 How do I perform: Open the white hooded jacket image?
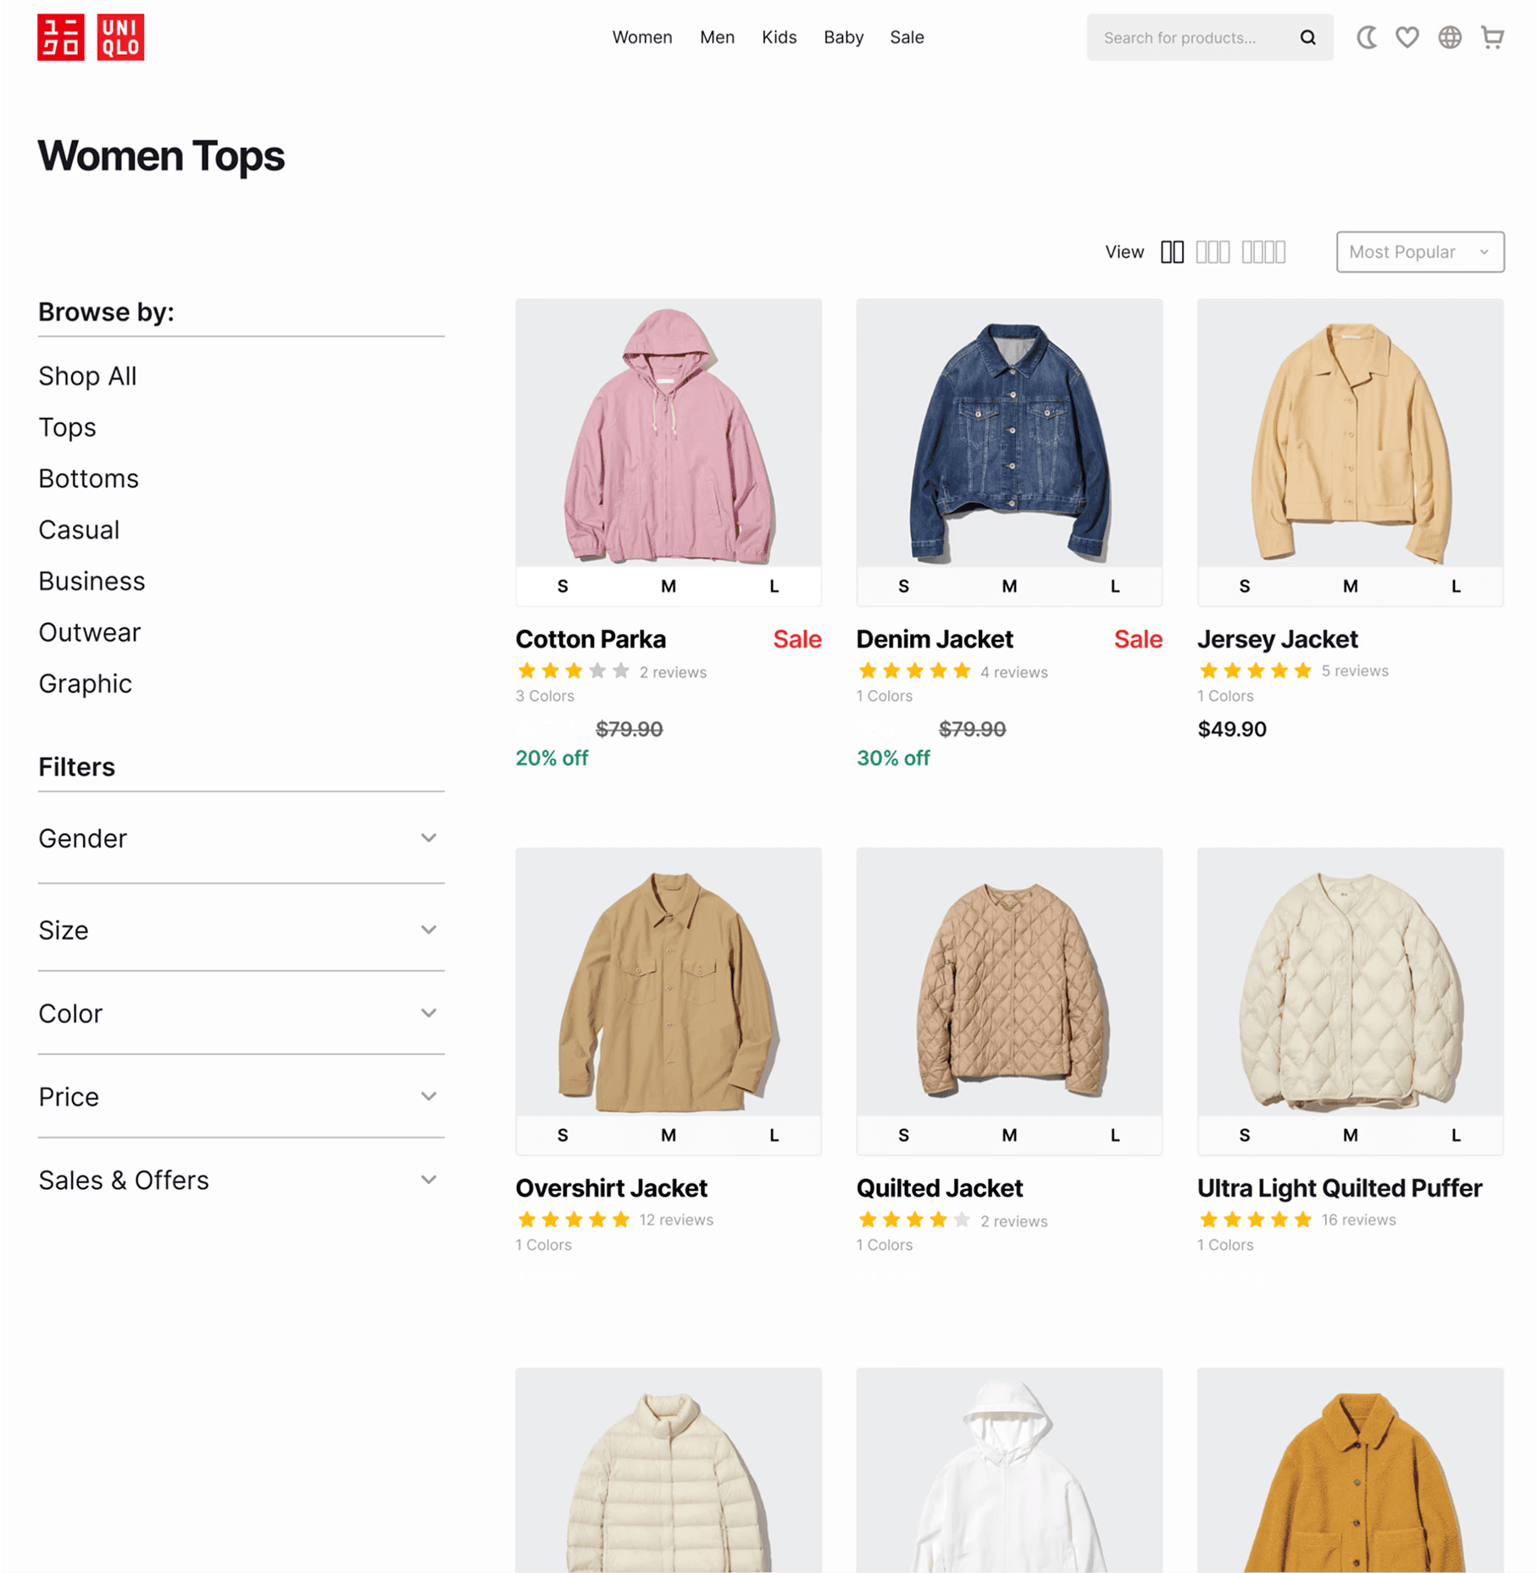[x=1009, y=1470]
